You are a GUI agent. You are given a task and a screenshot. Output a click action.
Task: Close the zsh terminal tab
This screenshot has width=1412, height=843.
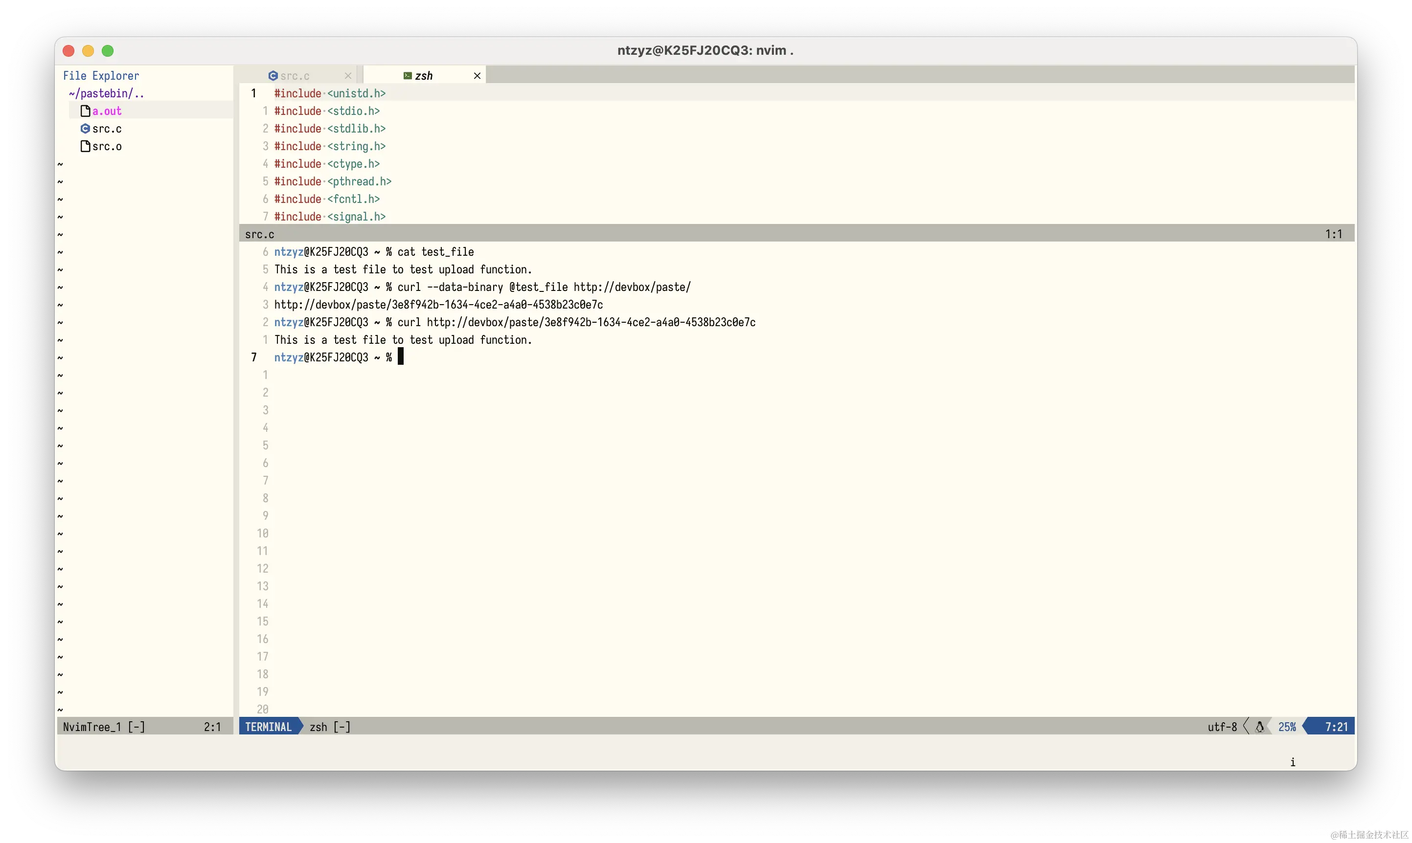(x=477, y=76)
